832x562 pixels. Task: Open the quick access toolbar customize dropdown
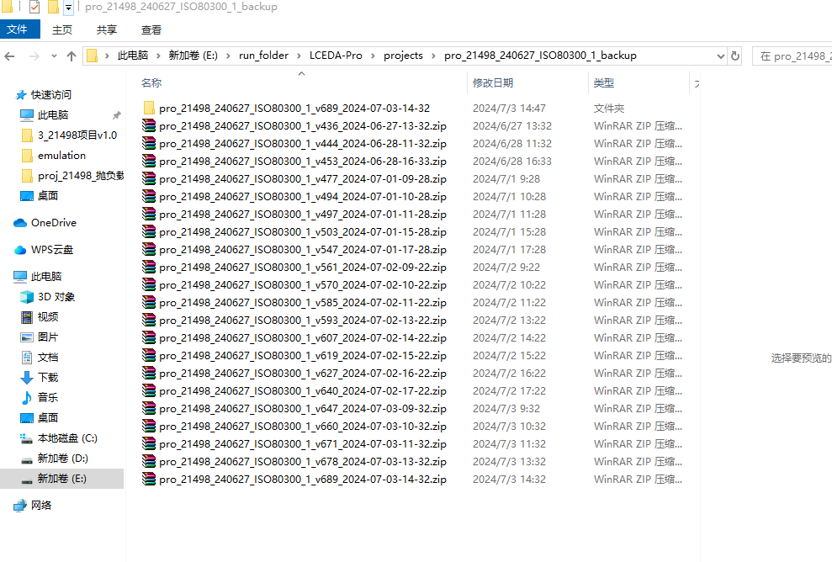(x=68, y=8)
